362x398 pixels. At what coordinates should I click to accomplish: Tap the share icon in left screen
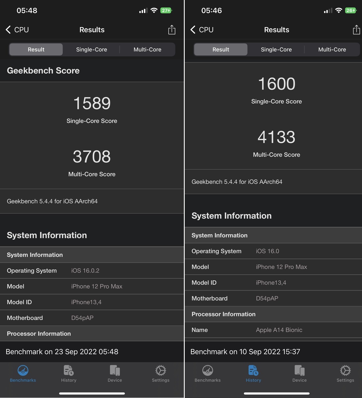(172, 30)
